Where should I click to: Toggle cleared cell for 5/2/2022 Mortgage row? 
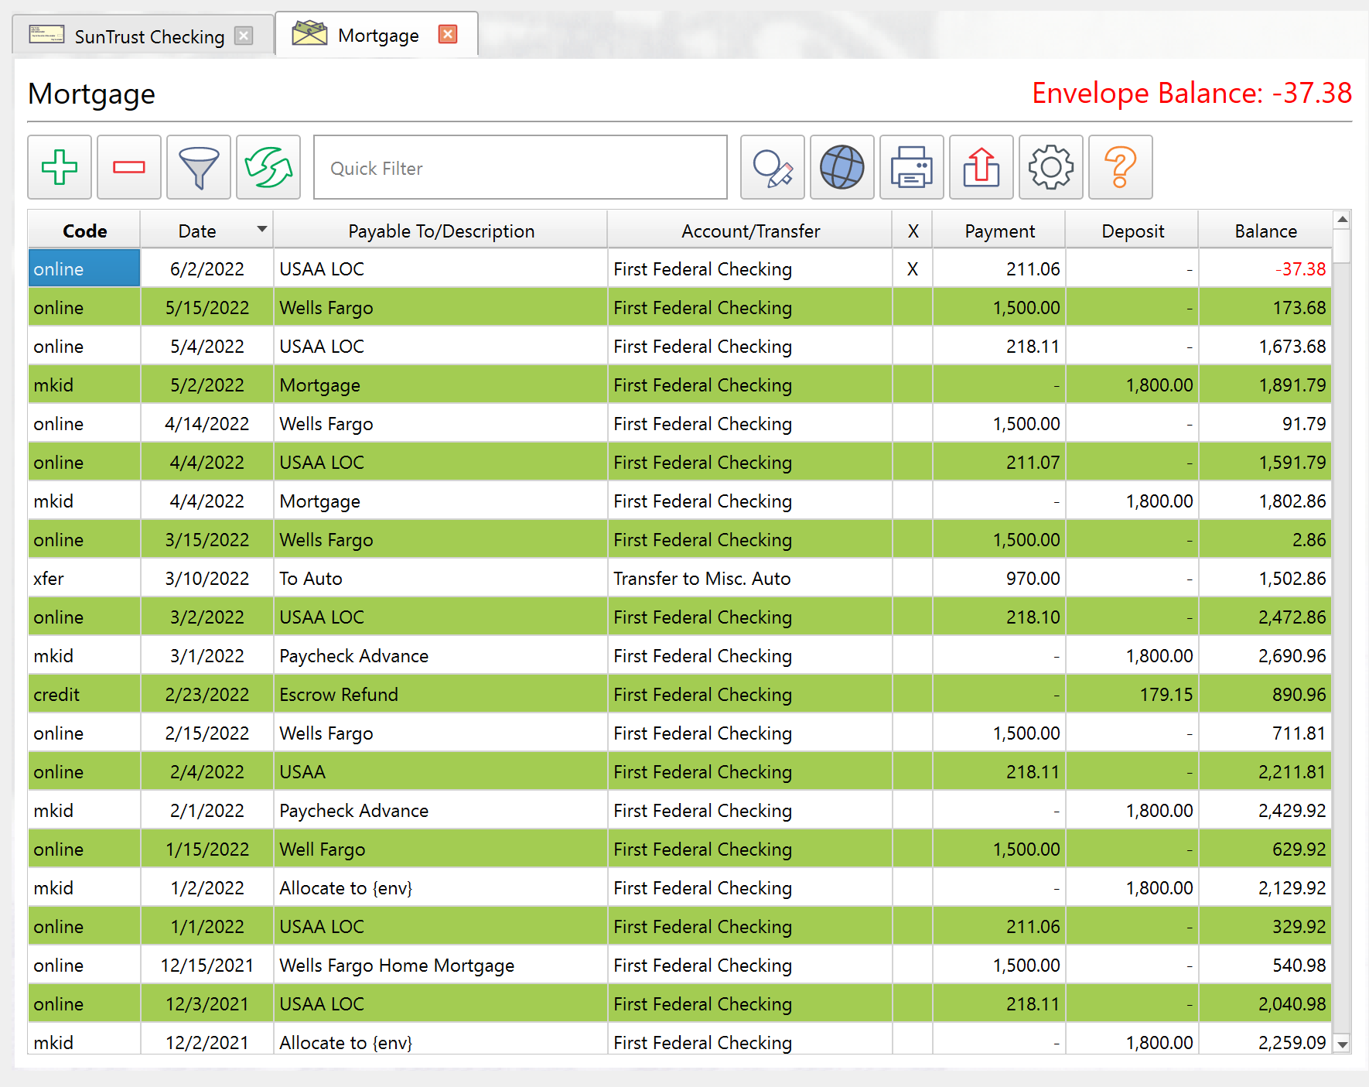pyautogui.click(x=913, y=385)
